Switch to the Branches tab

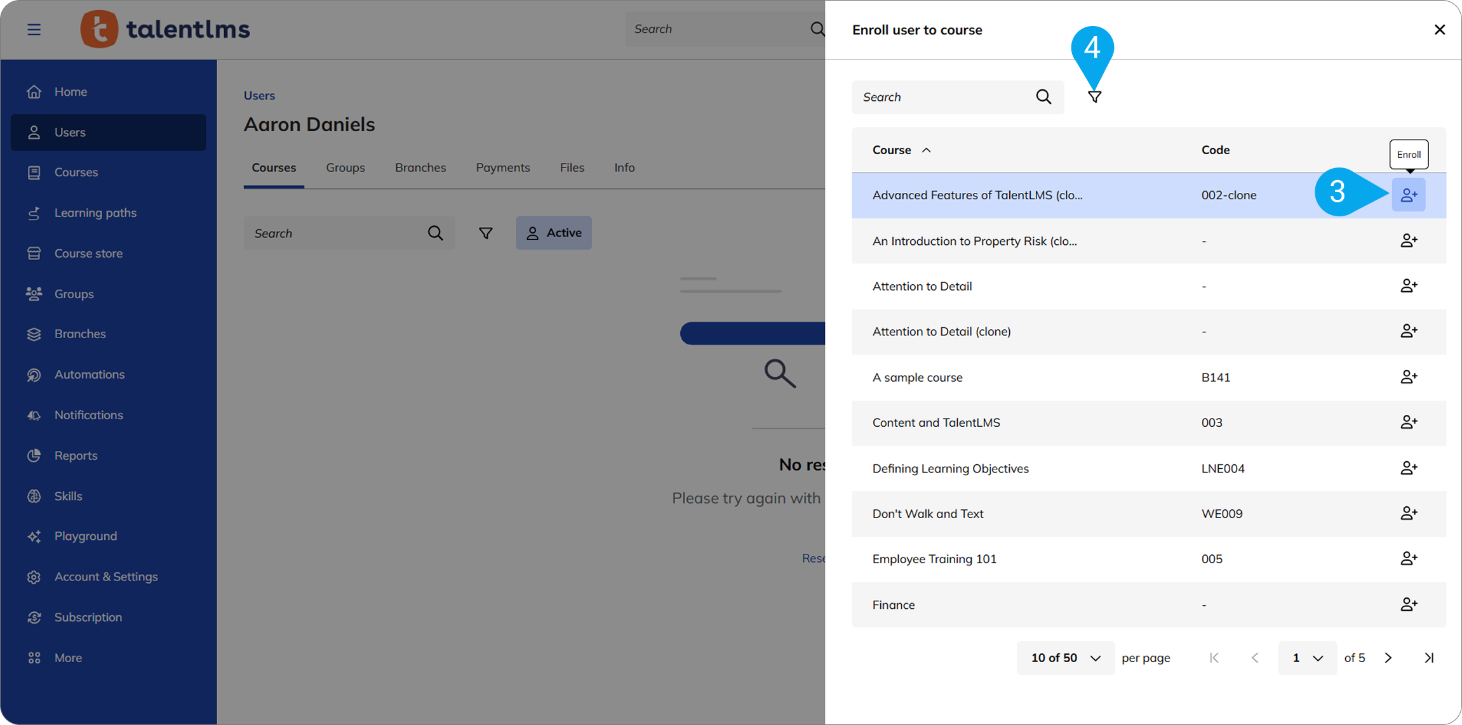(x=420, y=167)
